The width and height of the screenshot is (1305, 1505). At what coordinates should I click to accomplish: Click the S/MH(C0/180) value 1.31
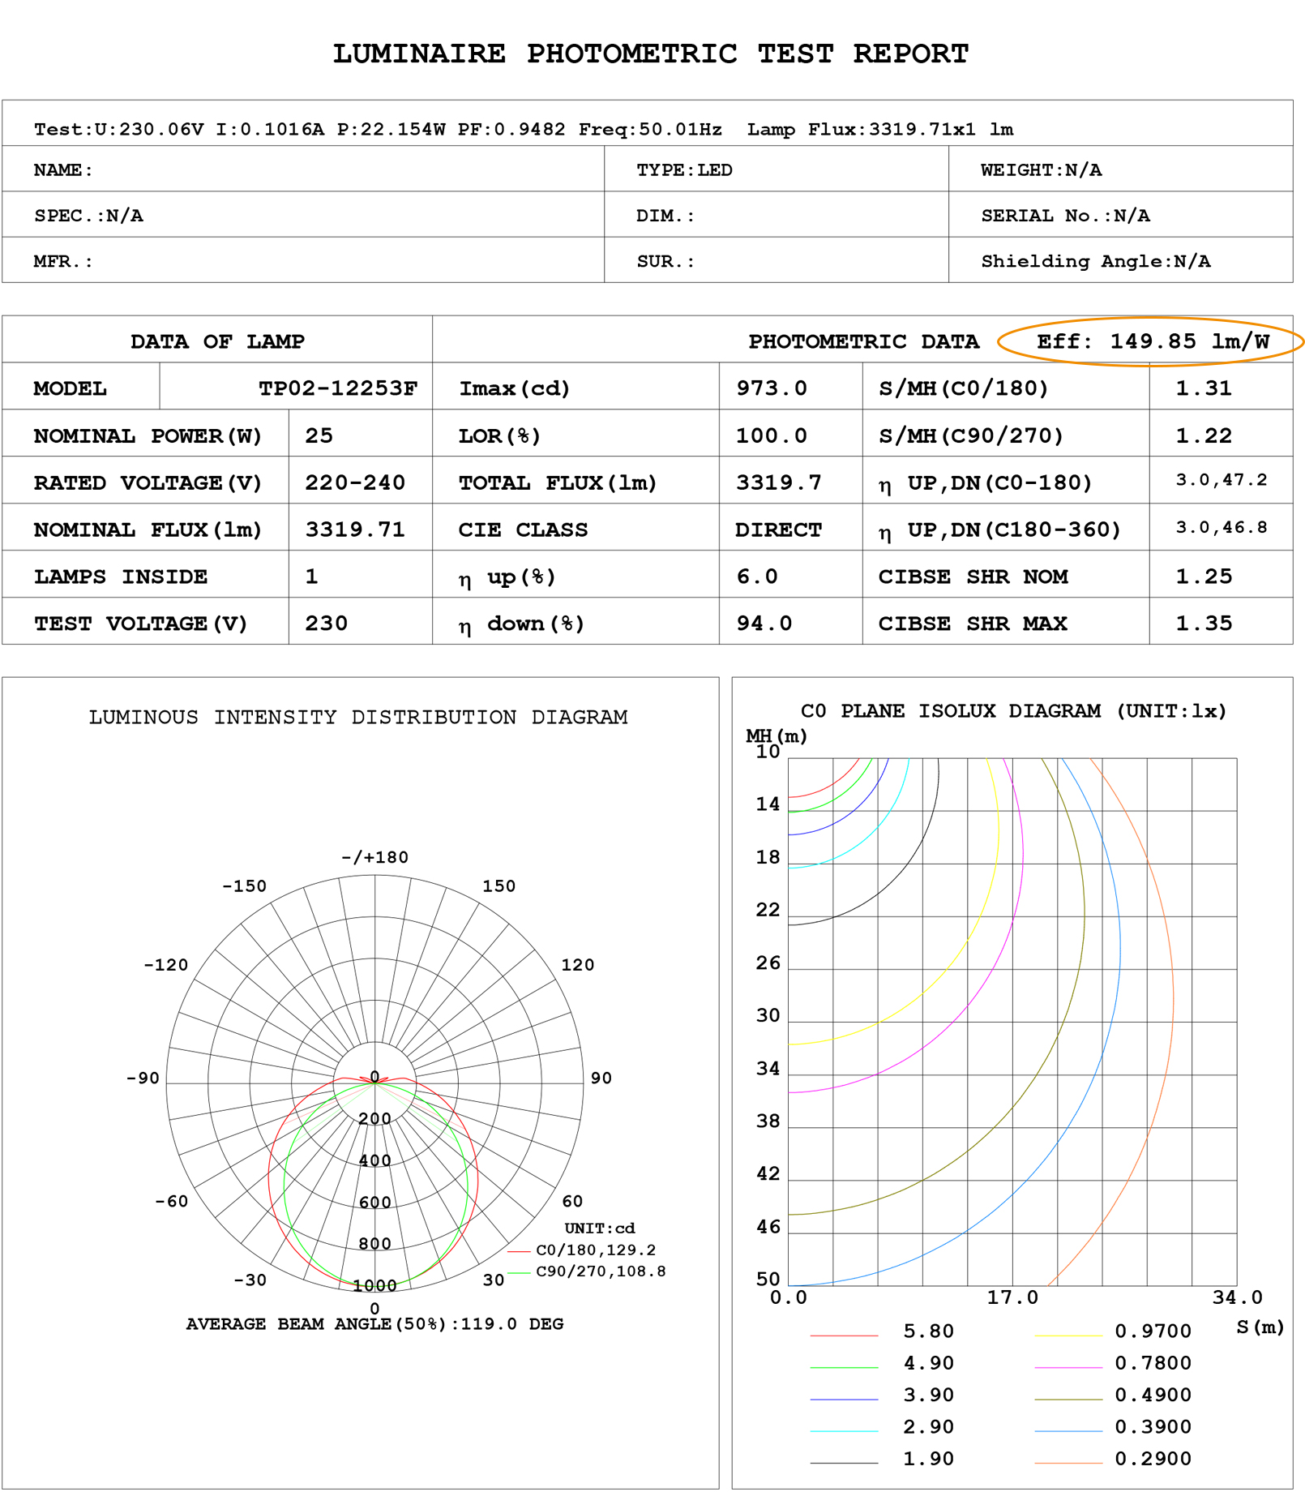(x=1204, y=388)
